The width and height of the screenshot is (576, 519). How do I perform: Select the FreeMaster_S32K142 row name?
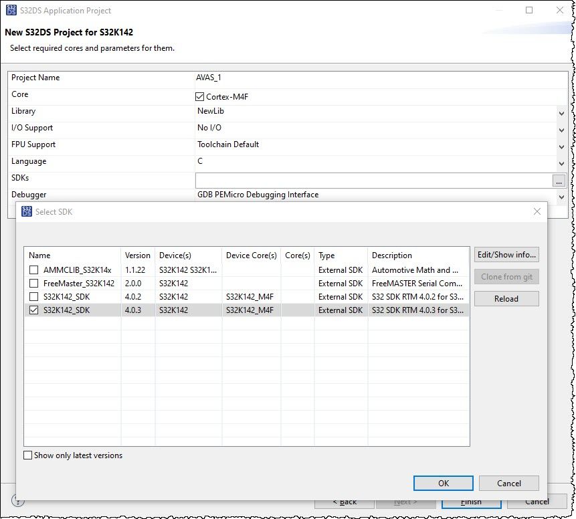79,283
